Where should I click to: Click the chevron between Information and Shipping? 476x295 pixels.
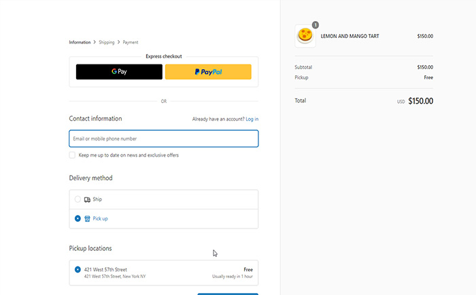pyautogui.click(x=95, y=42)
